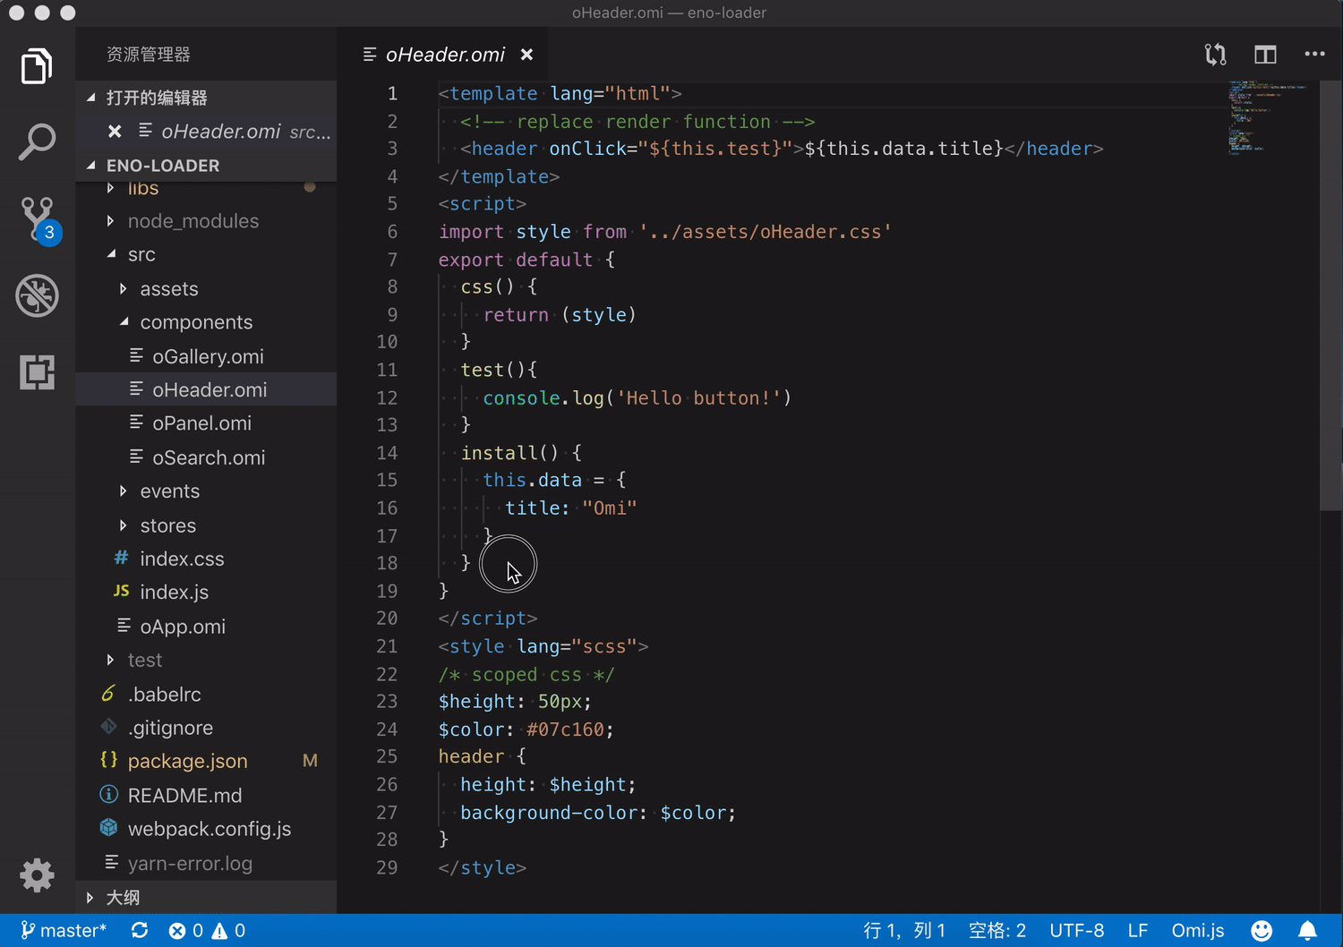The image size is (1343, 947).
Task: Open the editor more actions ellipsis
Action: (1314, 54)
